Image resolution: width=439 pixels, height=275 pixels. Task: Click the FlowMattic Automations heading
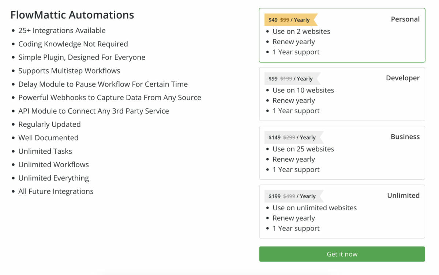point(72,15)
